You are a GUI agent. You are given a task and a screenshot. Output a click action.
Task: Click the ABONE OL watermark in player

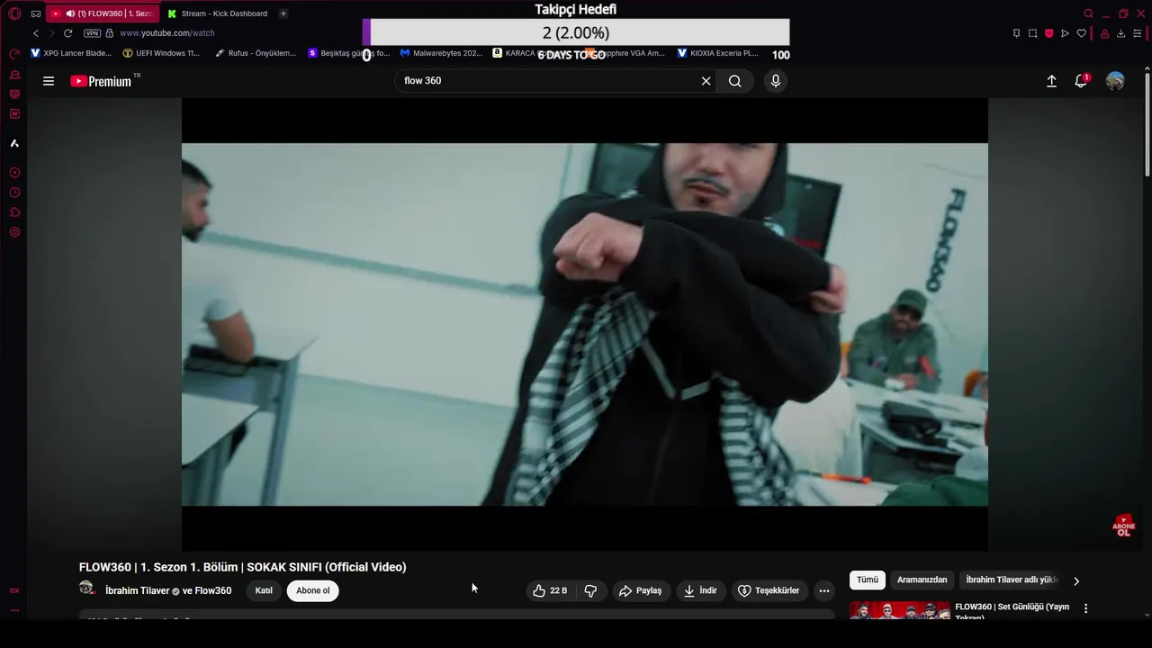(1123, 526)
